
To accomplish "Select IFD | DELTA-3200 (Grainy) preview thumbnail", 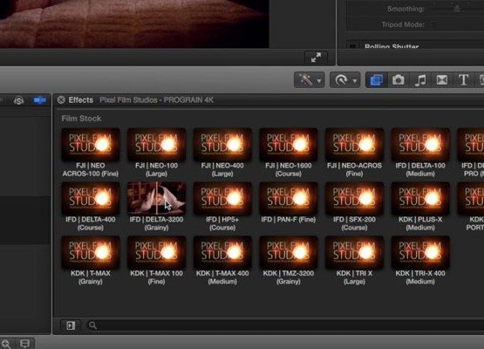I will click(x=156, y=198).
